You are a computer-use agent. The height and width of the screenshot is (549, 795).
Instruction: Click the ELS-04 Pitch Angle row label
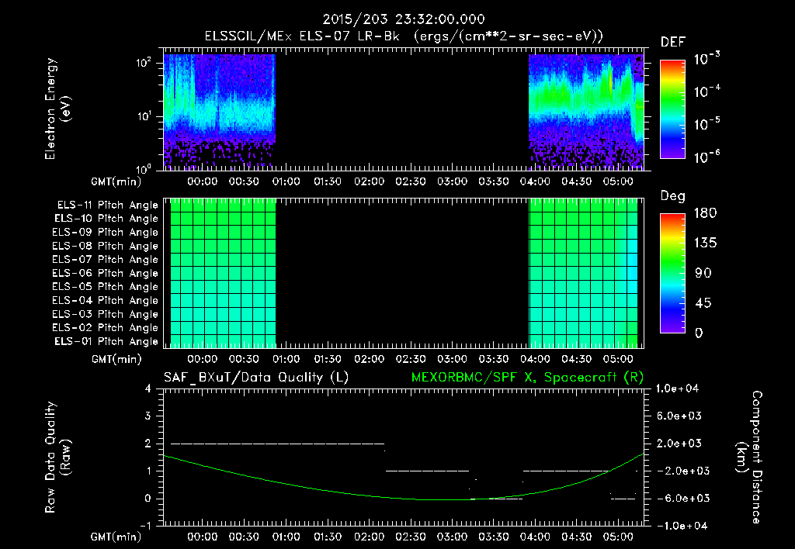pos(105,300)
